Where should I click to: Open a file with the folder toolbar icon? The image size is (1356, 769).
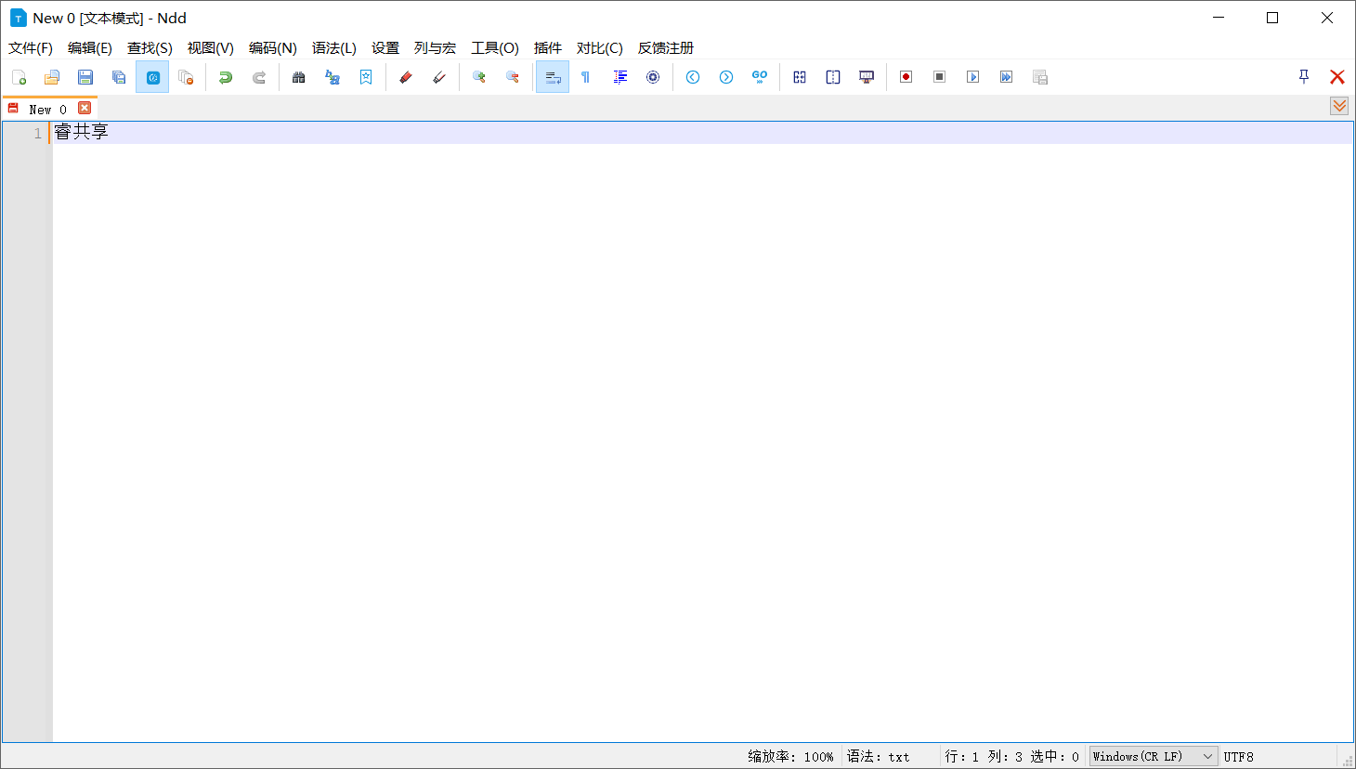tap(52, 77)
